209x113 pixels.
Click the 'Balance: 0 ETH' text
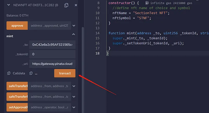click(x=17, y=15)
